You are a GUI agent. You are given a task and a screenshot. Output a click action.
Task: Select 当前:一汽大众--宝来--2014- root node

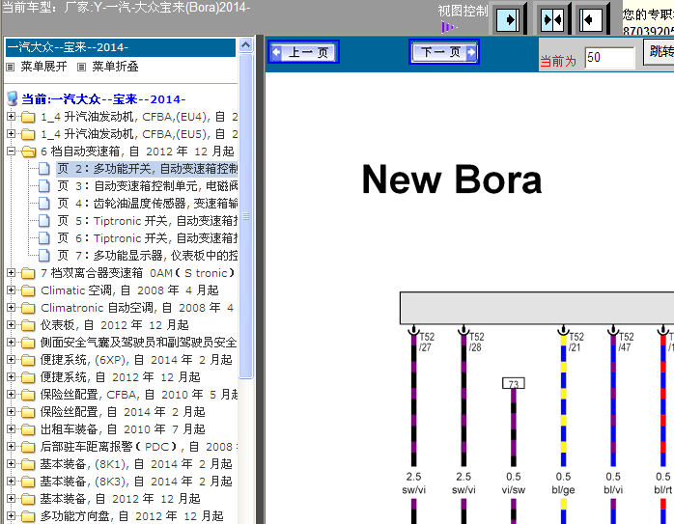(103, 99)
